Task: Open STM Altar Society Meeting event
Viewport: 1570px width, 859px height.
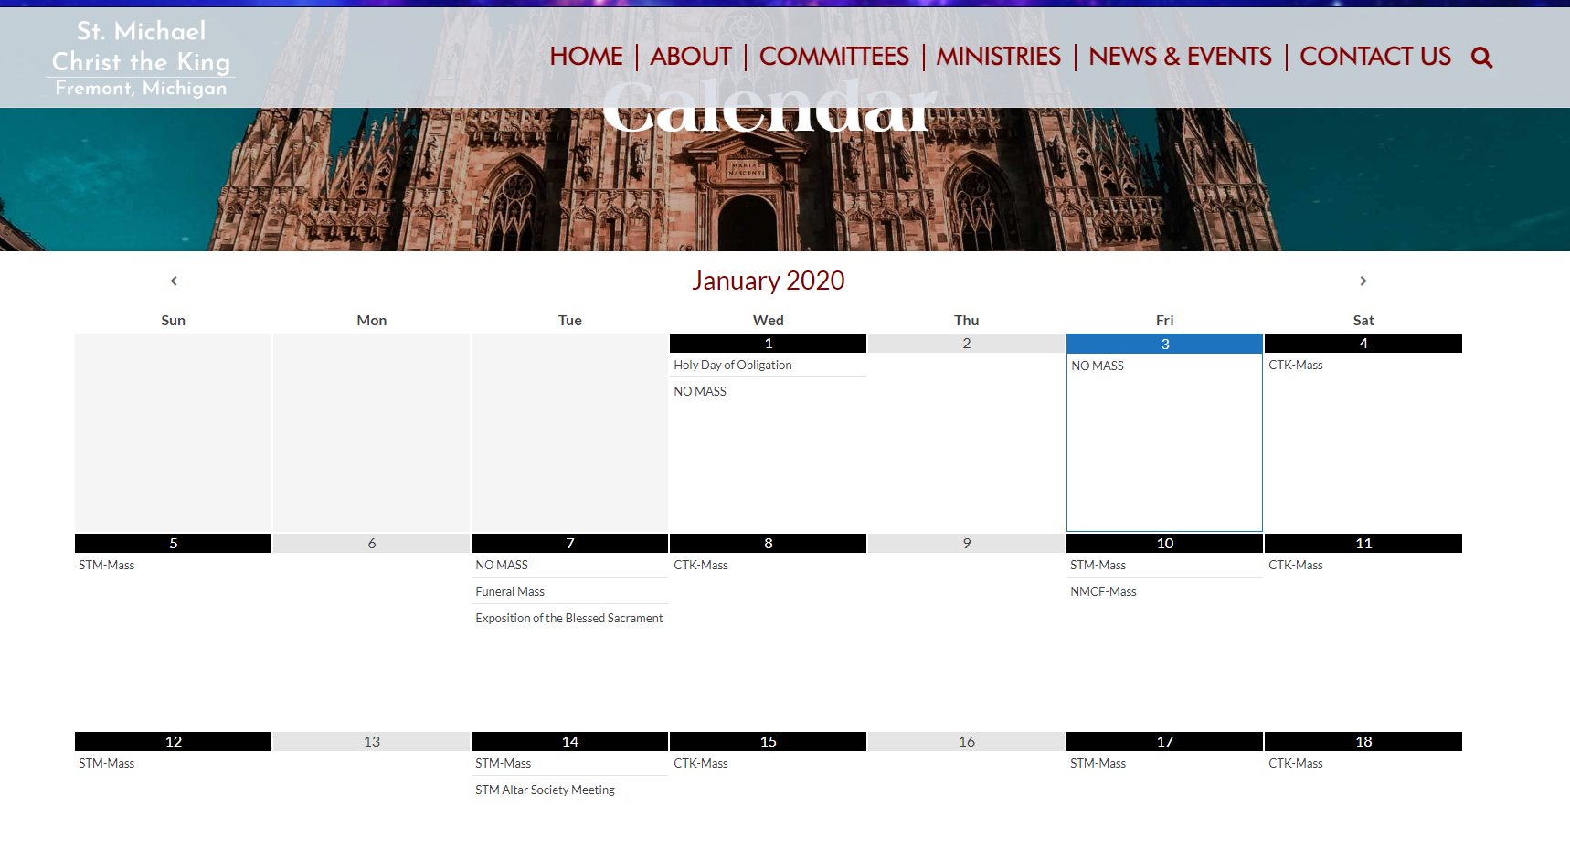Action: pyautogui.click(x=545, y=790)
